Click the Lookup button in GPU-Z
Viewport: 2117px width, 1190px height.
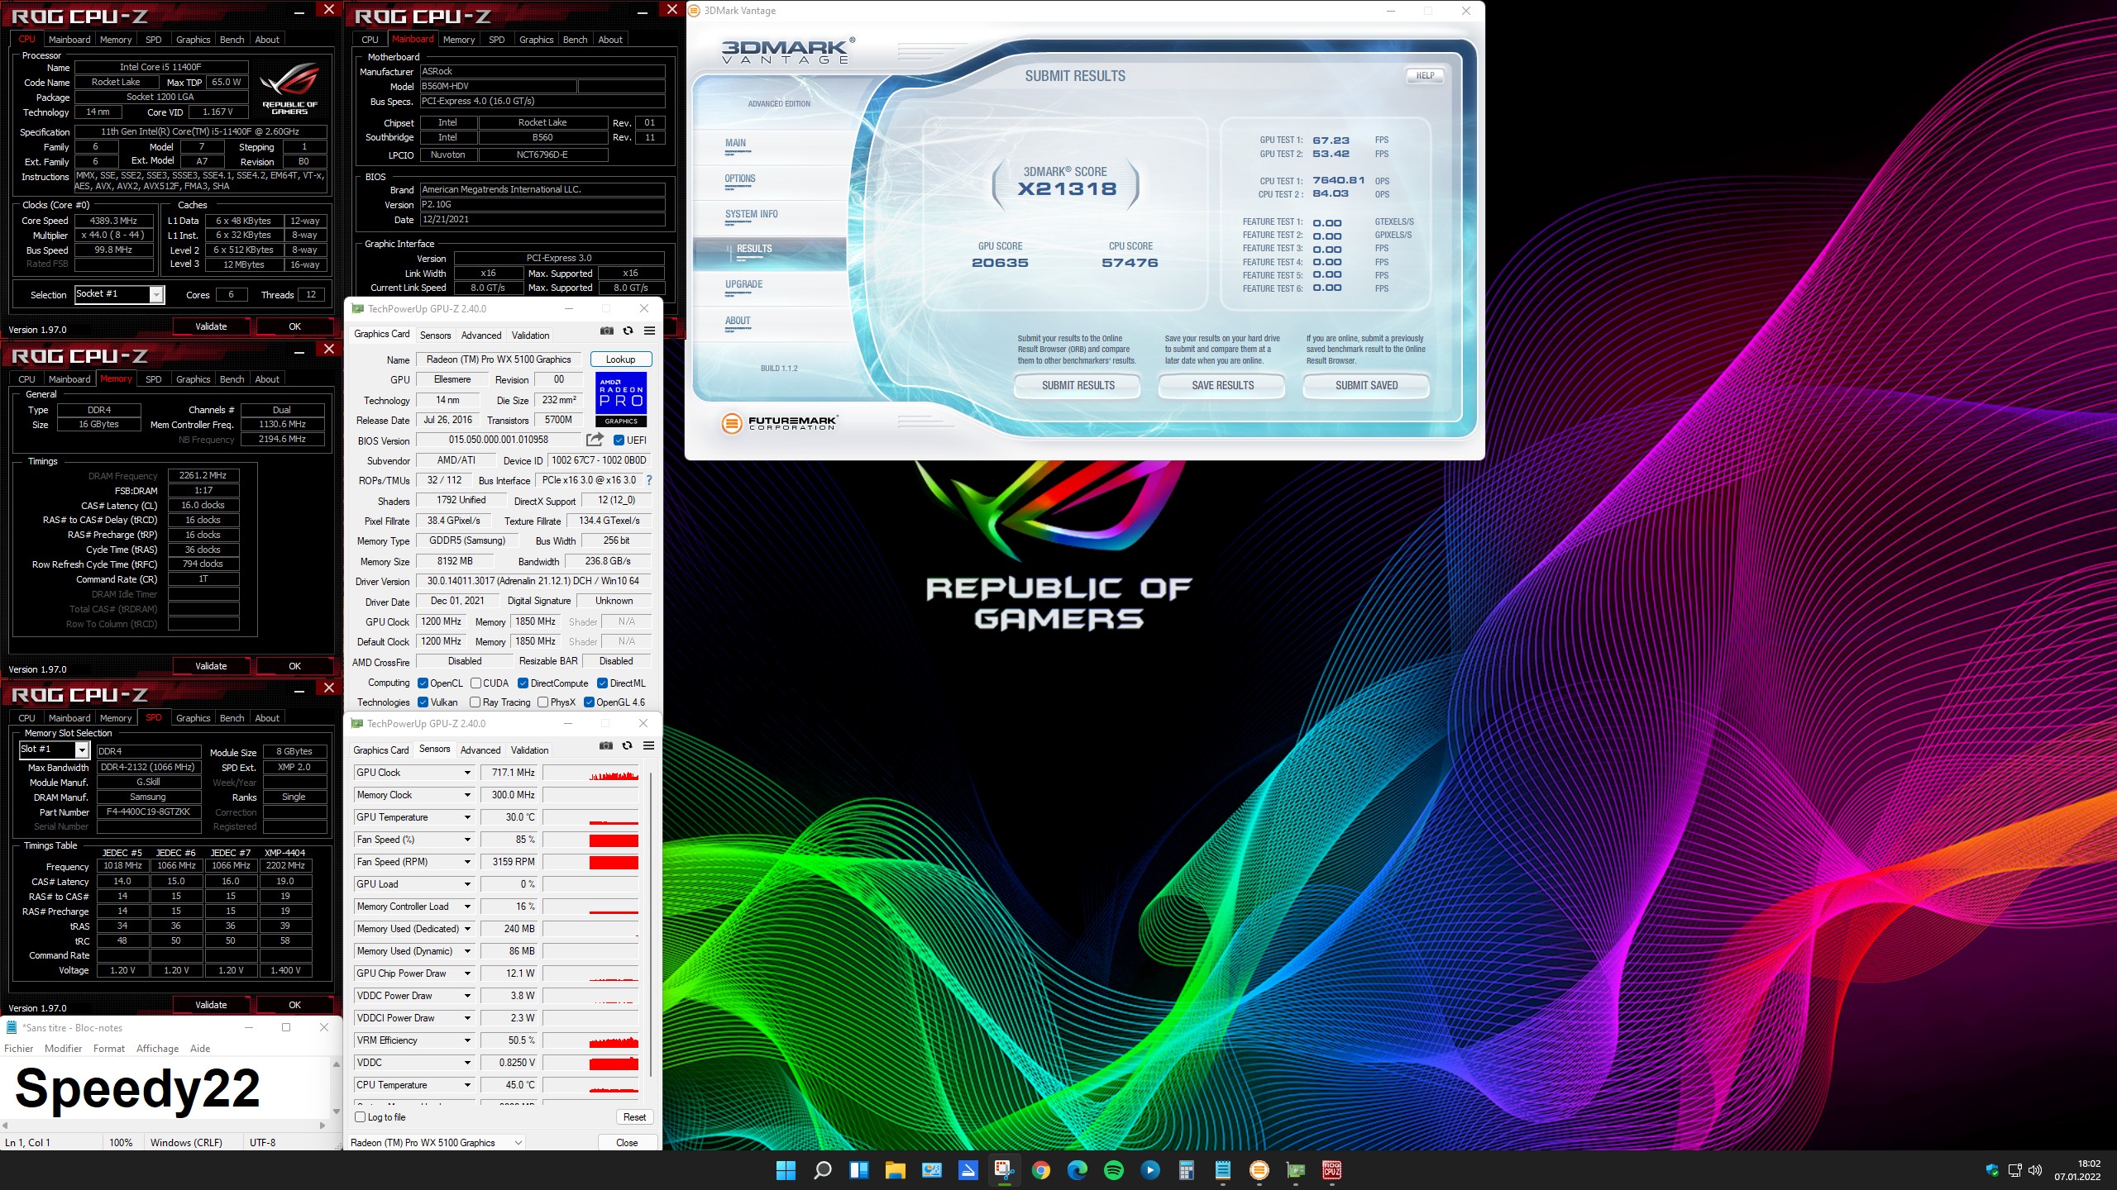[621, 359]
